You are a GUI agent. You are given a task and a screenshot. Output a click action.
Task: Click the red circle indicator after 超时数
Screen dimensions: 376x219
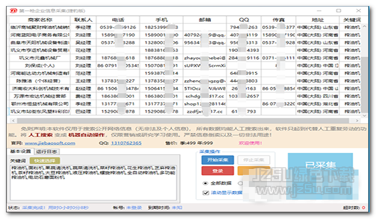point(363,208)
